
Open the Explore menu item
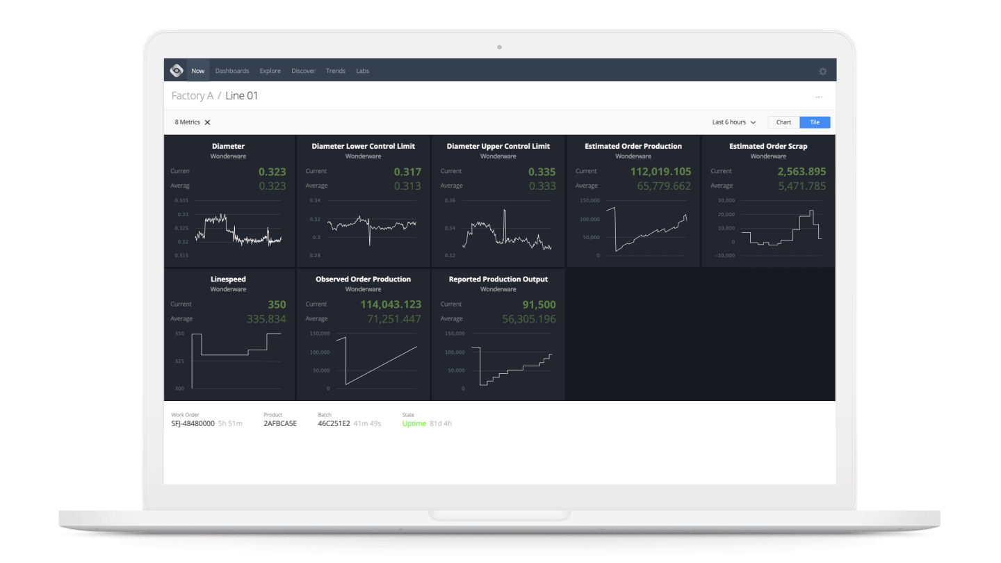pyautogui.click(x=270, y=70)
